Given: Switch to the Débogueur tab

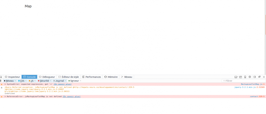Looking at the screenshot, I should click(x=47, y=77).
